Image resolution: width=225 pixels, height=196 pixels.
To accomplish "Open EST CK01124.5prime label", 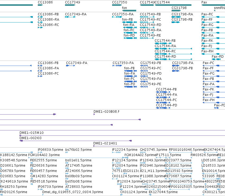I will 126,176.
